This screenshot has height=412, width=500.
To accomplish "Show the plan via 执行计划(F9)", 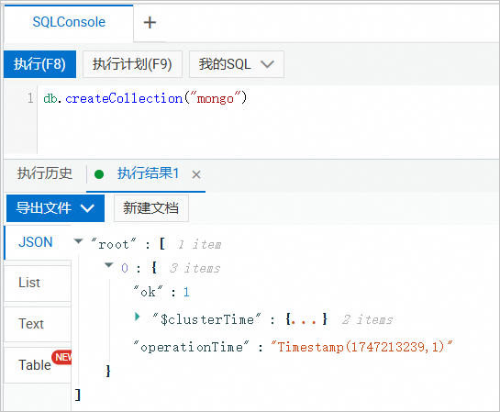I will point(132,64).
